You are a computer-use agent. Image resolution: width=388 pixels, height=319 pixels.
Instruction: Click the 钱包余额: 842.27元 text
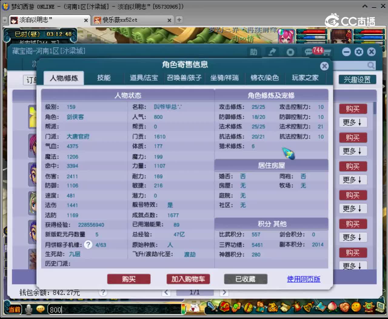[x=49, y=293]
